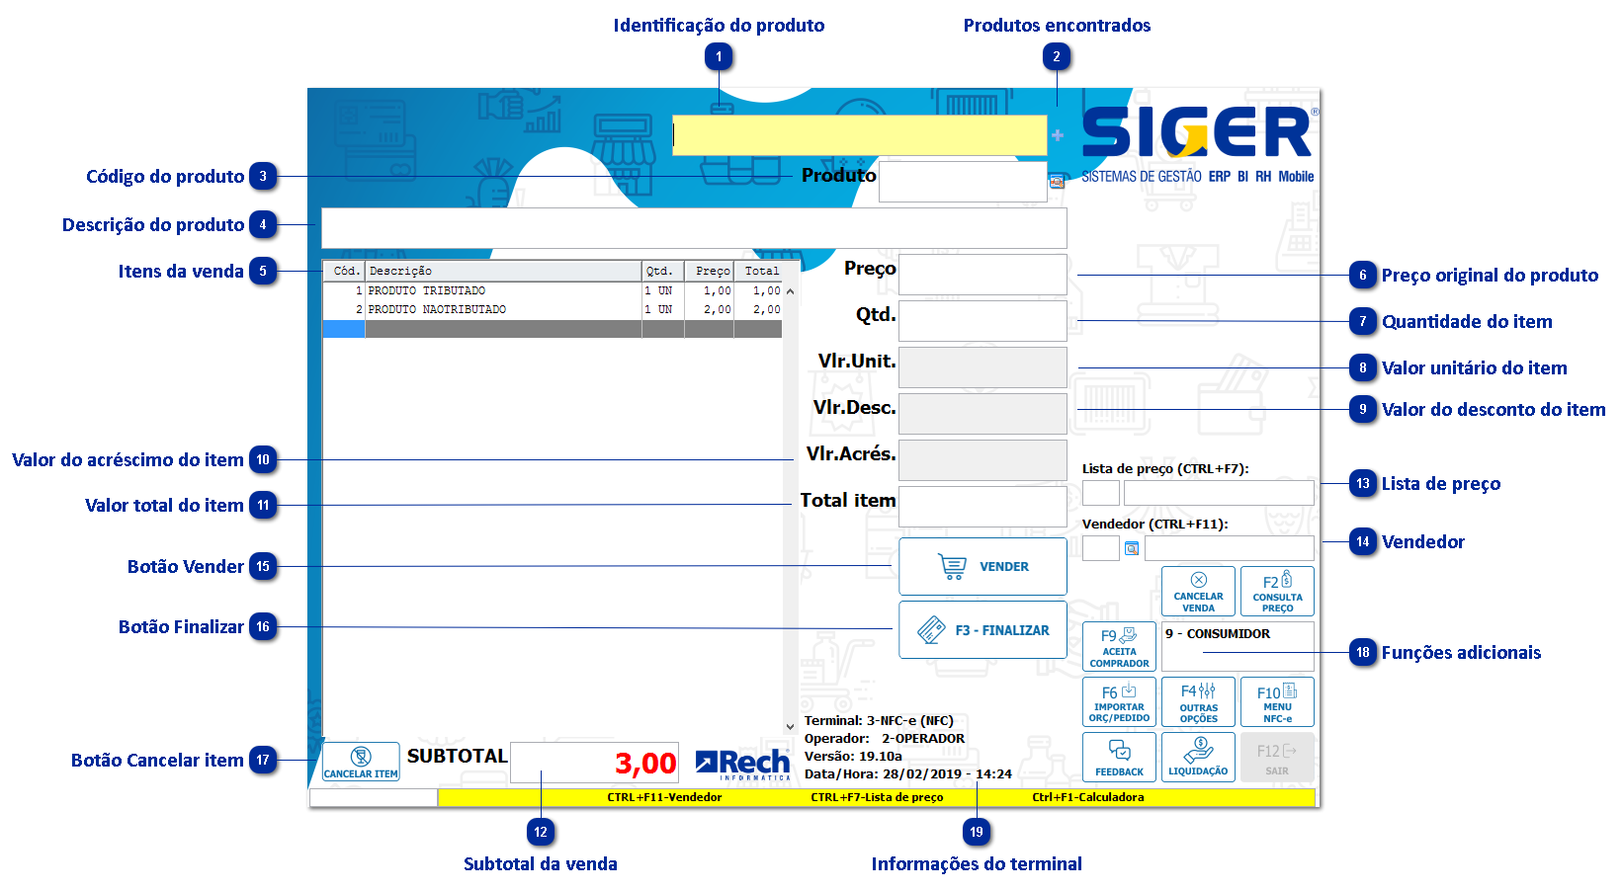The height and width of the screenshot is (892, 1622).
Task: Click the Feedback icon button
Action: tap(1119, 757)
